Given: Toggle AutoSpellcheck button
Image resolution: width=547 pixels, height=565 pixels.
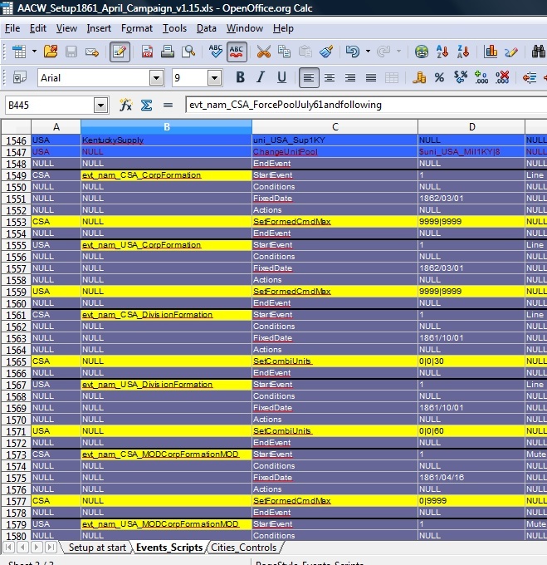Looking at the screenshot, I should (237, 52).
